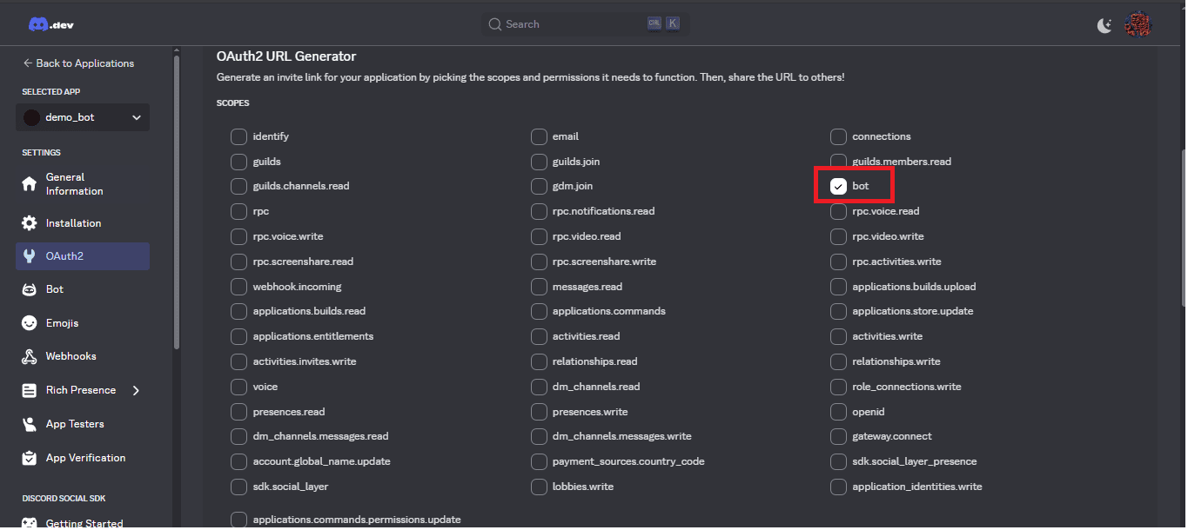Check the guilds.join scope
Image resolution: width=1188 pixels, height=530 pixels.
(539, 162)
